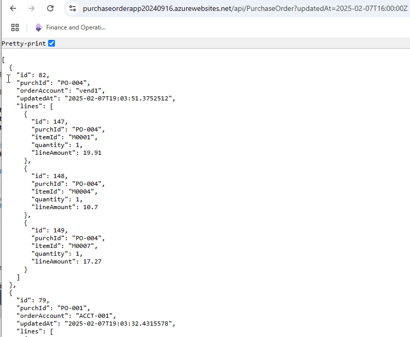The height and width of the screenshot is (337, 410).
Task: Click the Finance and Operations bookmark icon
Action: coord(39,27)
